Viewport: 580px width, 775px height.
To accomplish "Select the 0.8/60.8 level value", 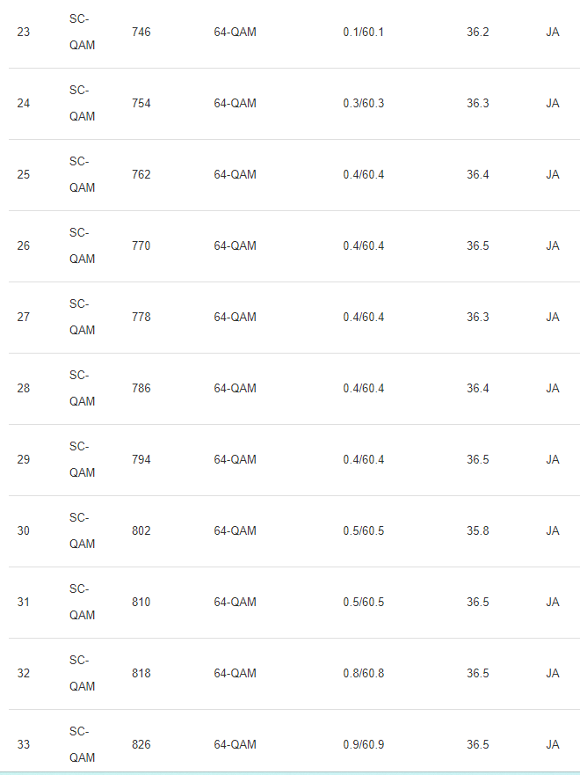I will pos(363,673).
